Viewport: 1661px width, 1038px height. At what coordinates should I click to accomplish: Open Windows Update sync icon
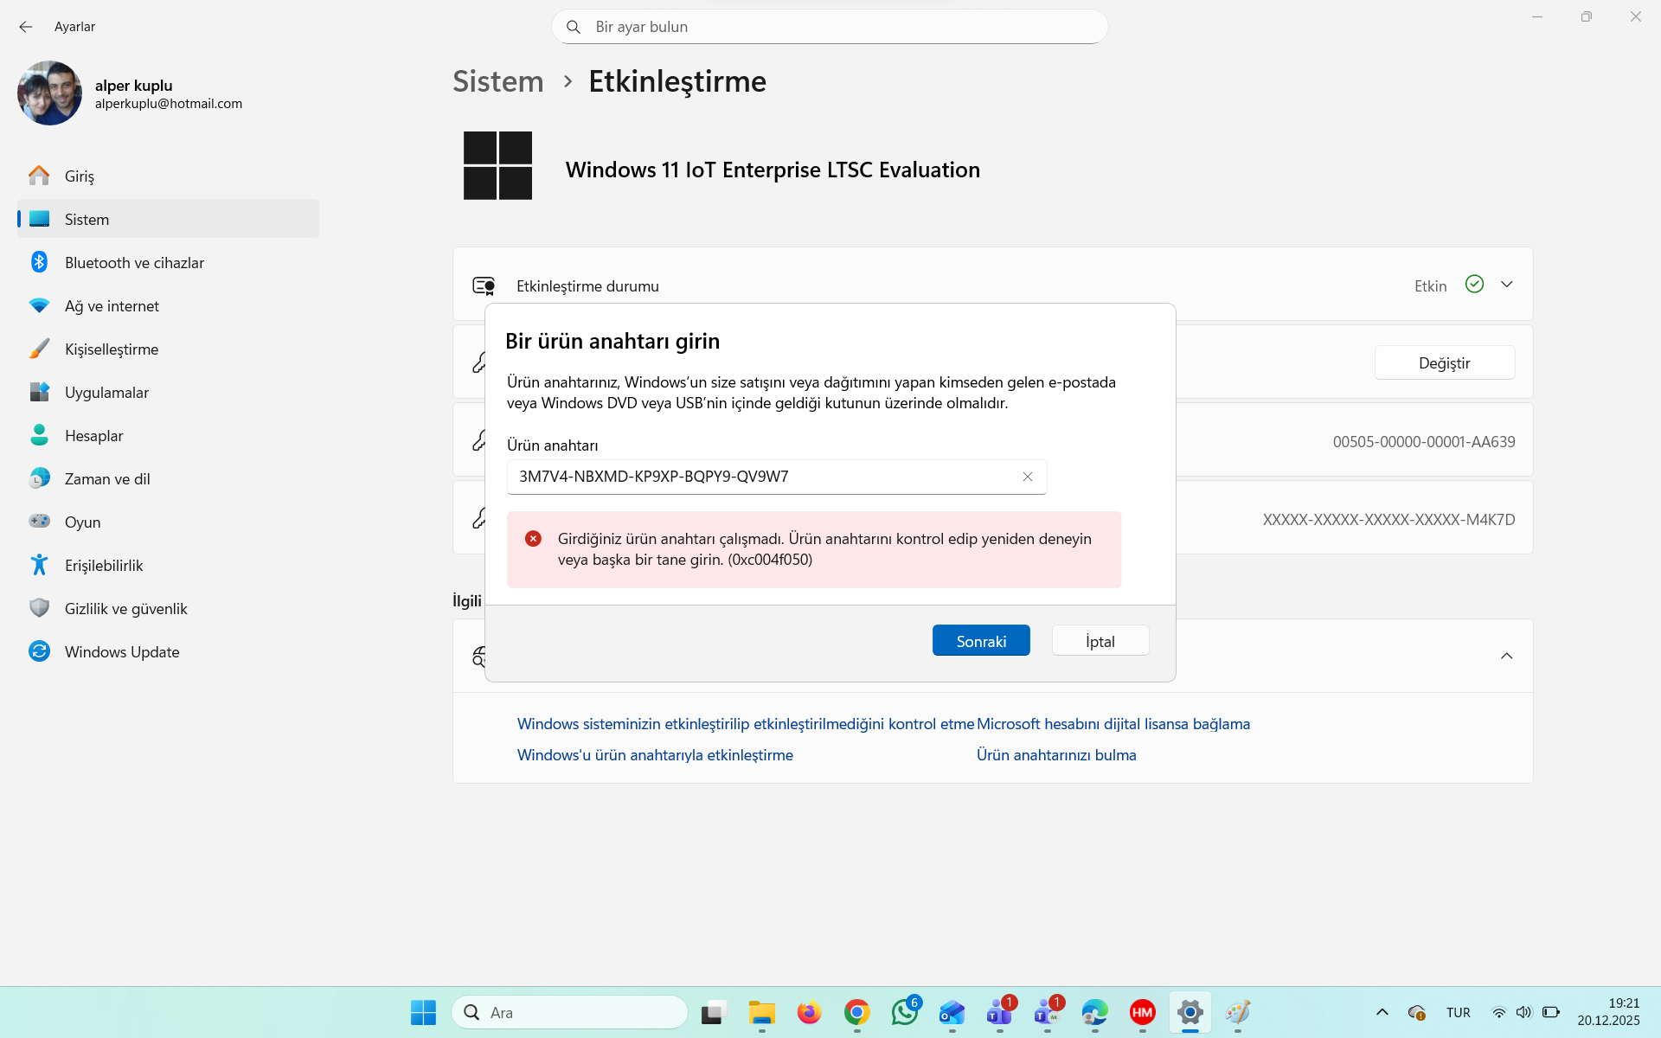click(x=39, y=651)
